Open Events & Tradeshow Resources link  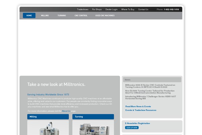tap(141, 110)
